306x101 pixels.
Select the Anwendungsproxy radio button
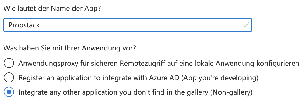coord(9,63)
